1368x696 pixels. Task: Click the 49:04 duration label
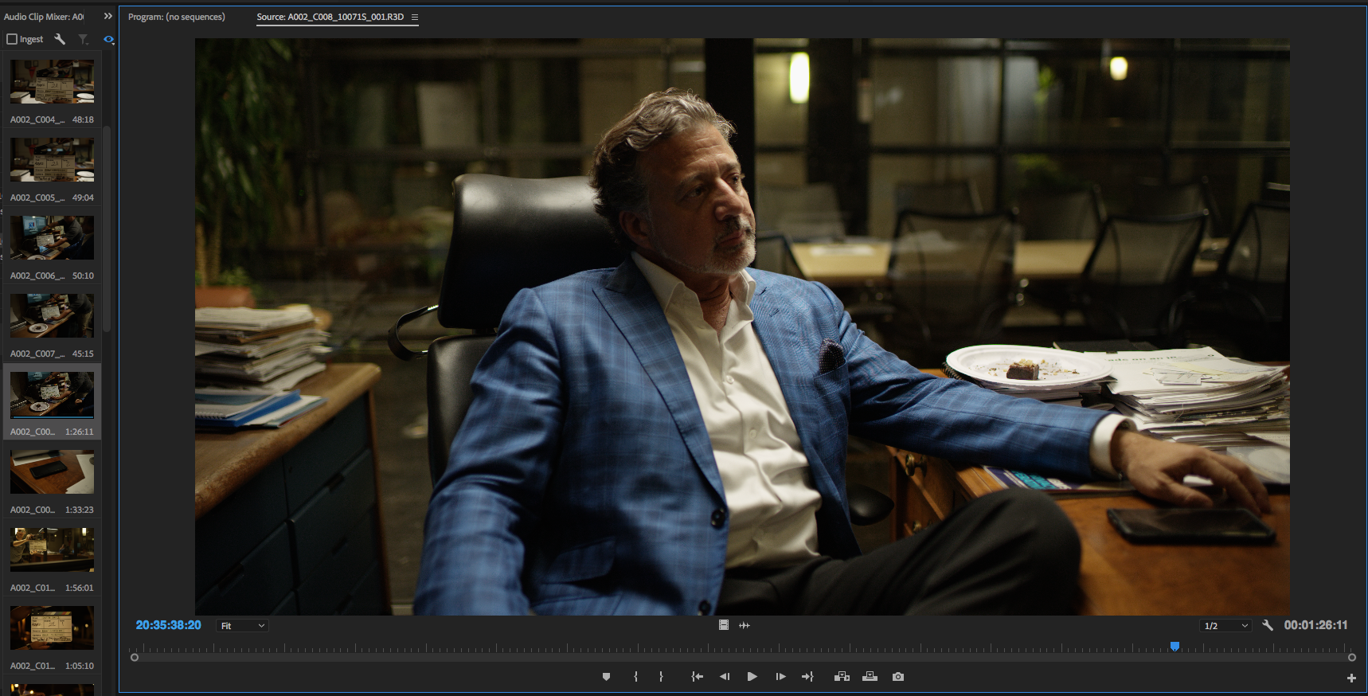83,197
